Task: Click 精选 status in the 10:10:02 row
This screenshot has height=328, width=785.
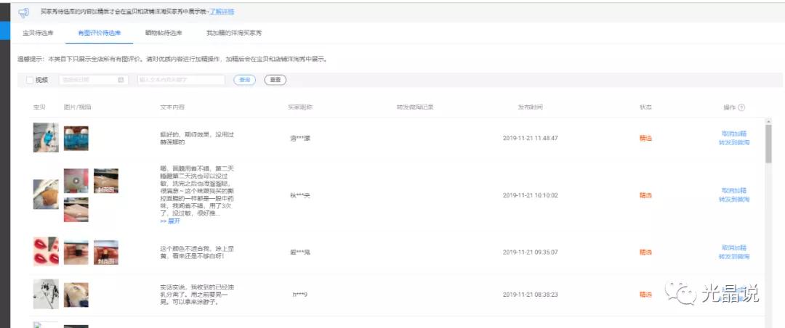Action: tap(645, 195)
